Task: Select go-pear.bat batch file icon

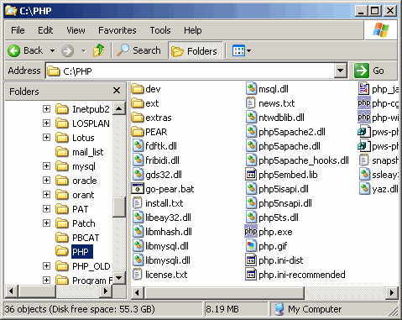Action: click(138, 189)
